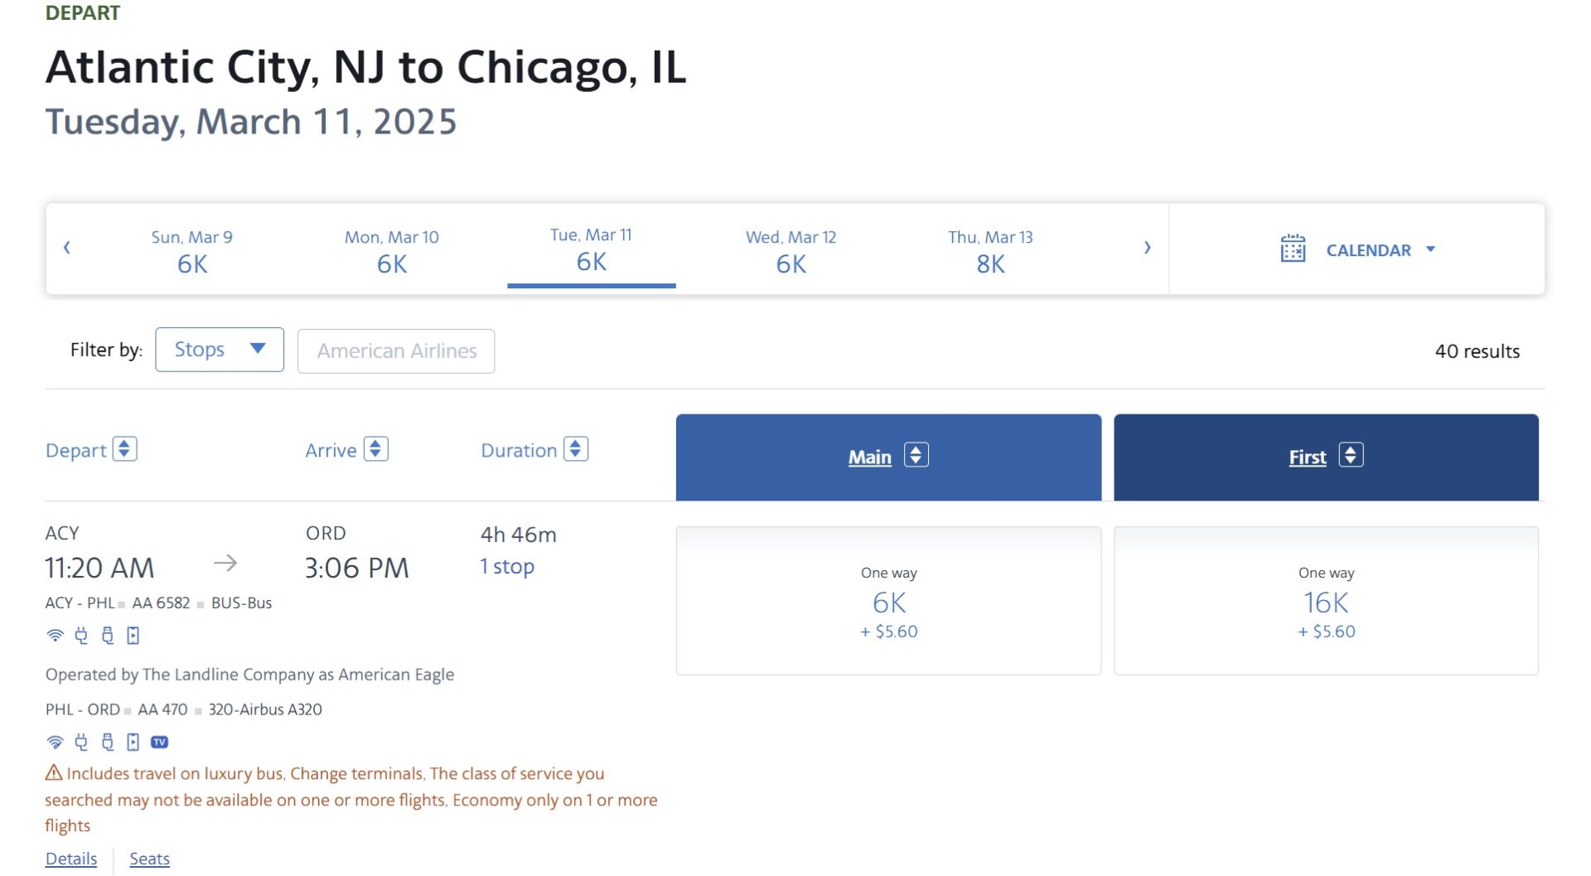Select the Main one-way 6K fare card

pyautogui.click(x=887, y=601)
